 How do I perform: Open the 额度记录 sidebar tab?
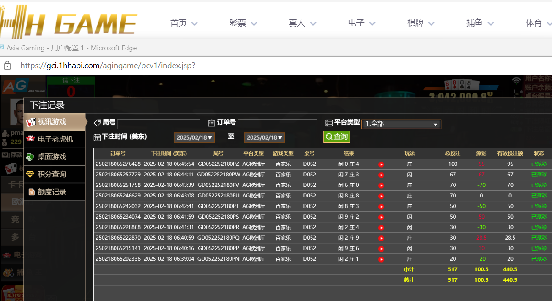click(x=51, y=192)
